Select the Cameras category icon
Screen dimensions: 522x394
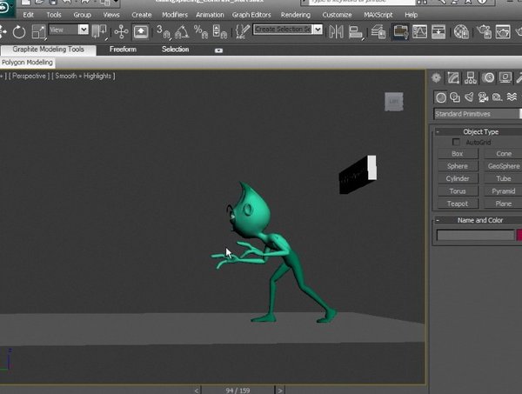483,97
